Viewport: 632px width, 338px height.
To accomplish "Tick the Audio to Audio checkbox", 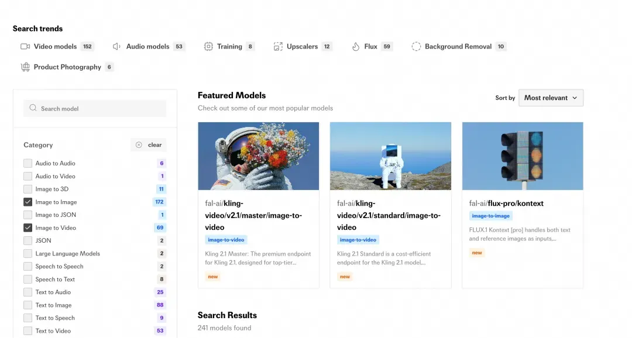I will (28, 163).
